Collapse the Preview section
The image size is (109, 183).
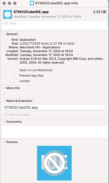(4, 142)
